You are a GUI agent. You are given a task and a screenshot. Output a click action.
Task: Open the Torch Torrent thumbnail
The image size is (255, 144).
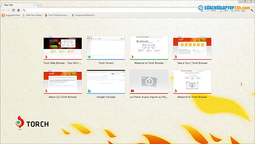click(x=106, y=48)
